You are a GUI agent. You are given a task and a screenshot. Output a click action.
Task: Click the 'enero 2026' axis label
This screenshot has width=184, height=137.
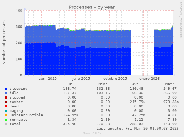[x=150, y=79]
